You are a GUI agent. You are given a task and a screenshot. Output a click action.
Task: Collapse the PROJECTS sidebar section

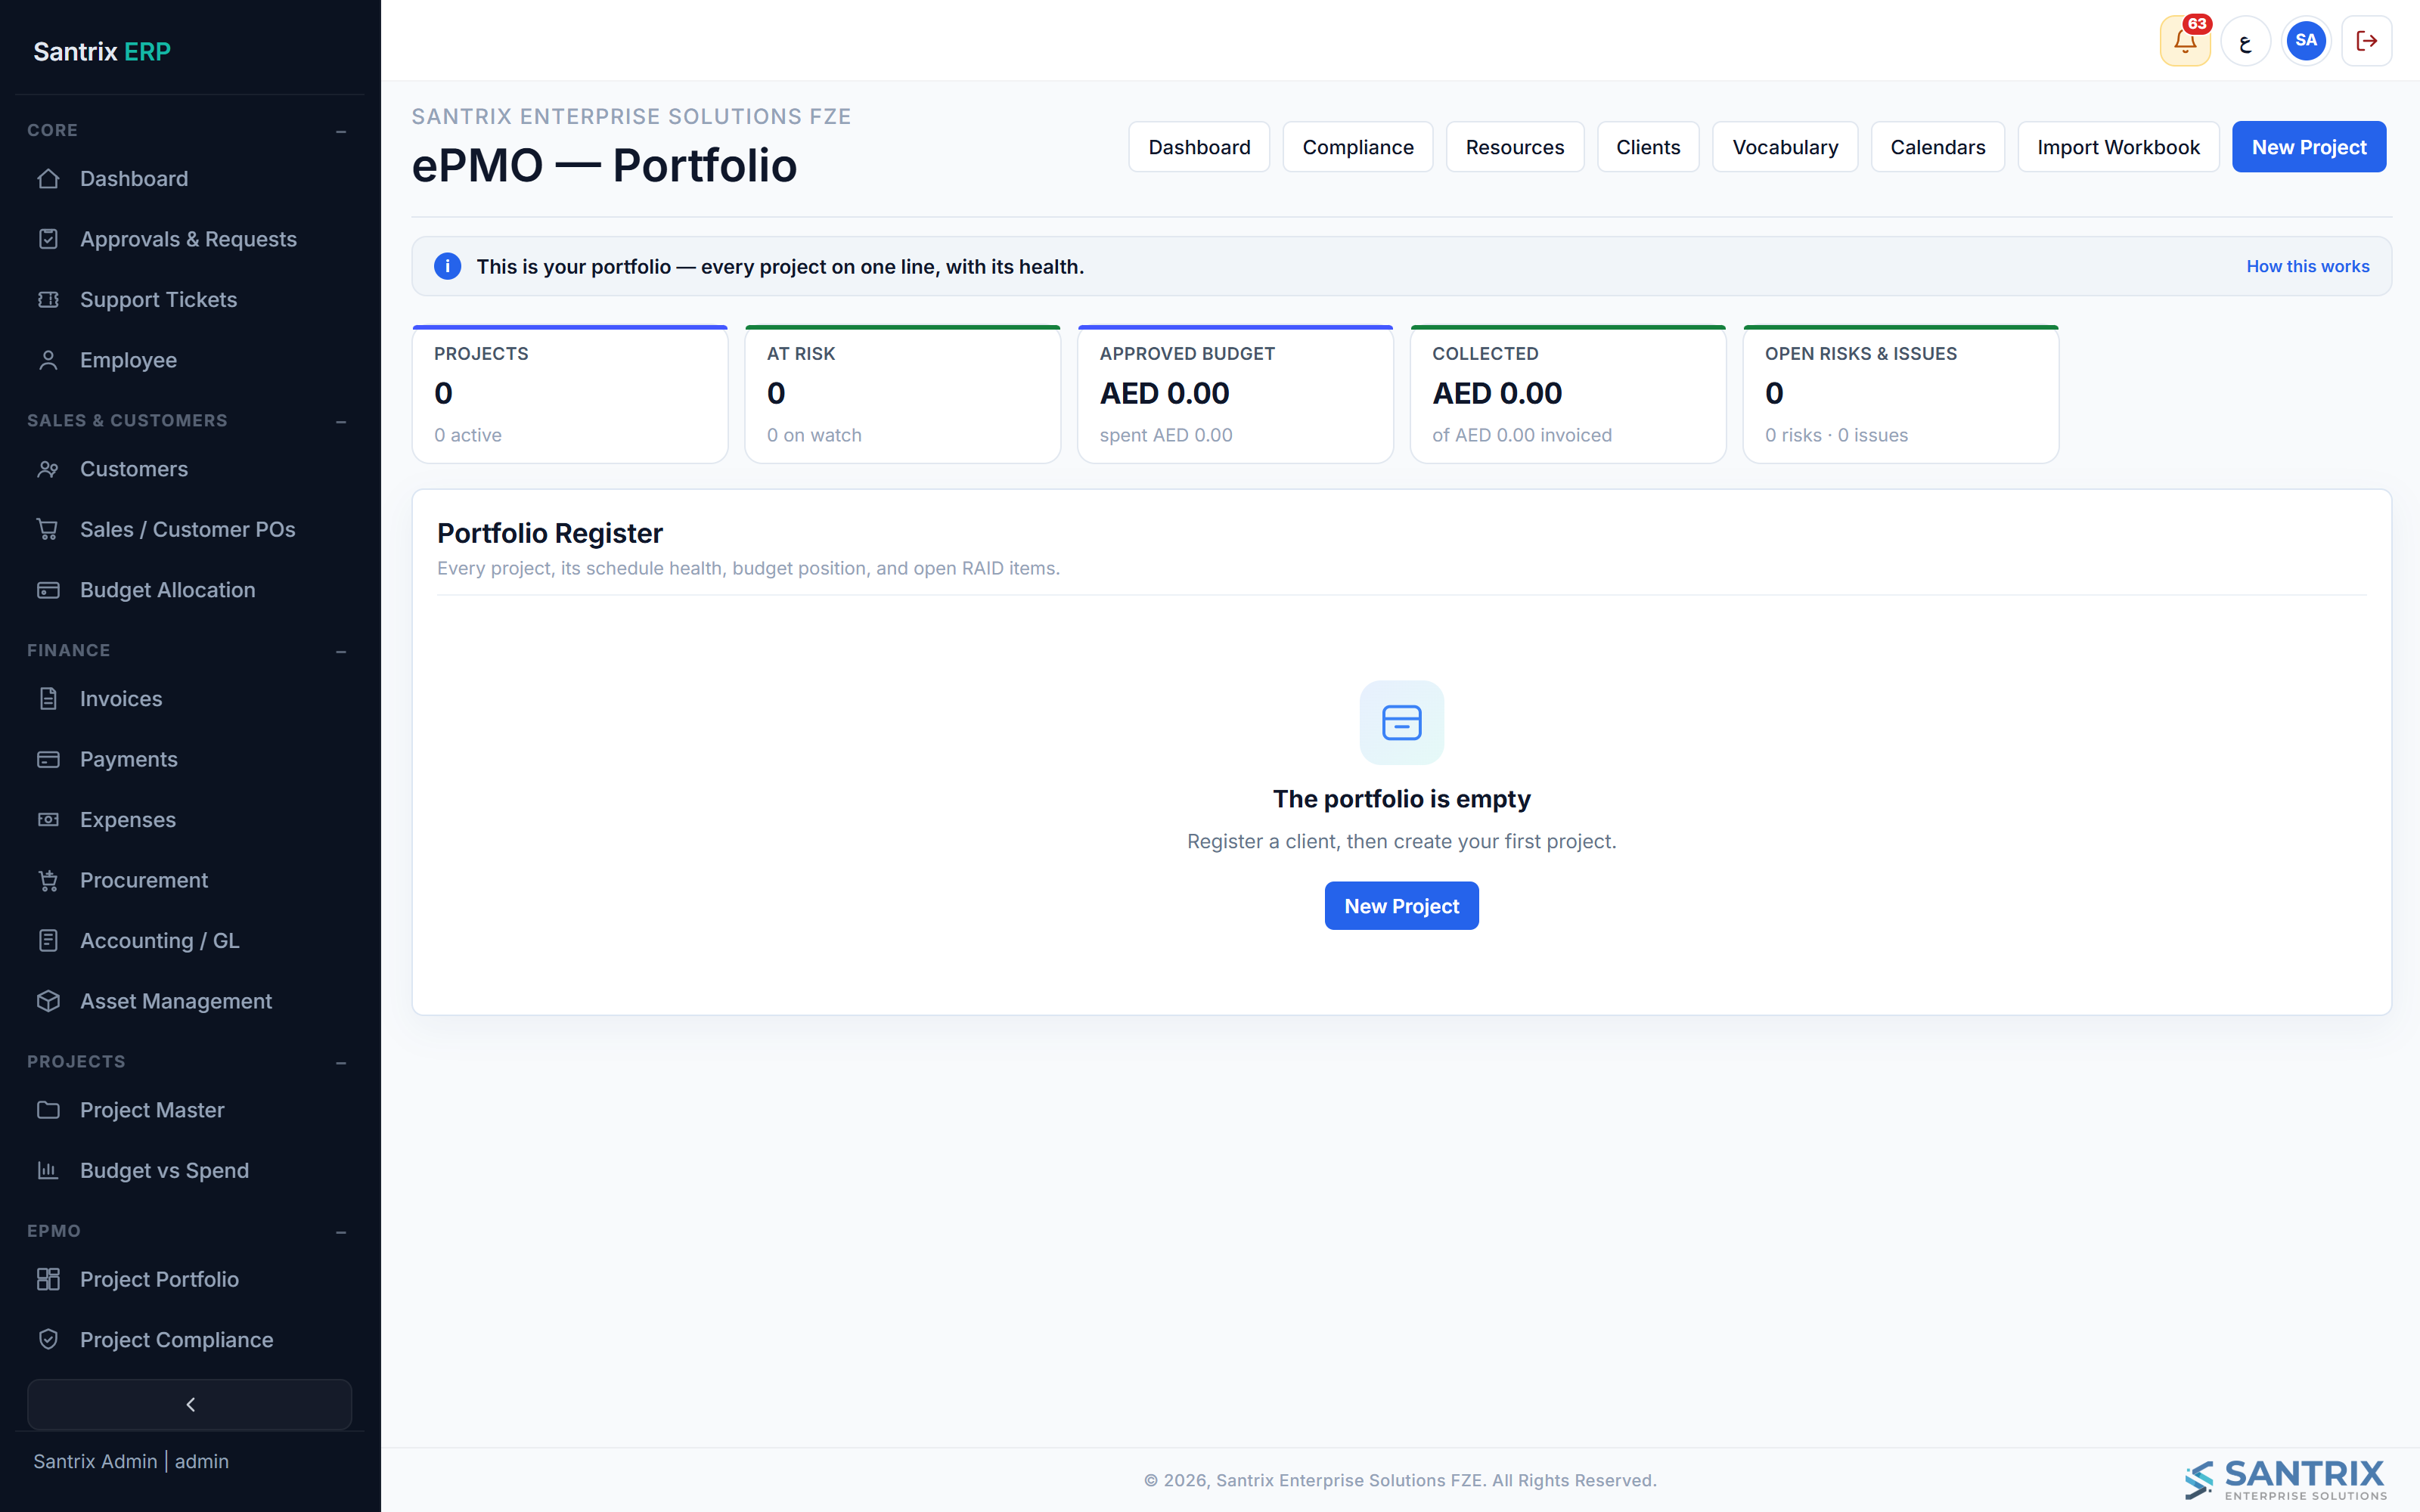pyautogui.click(x=341, y=1062)
